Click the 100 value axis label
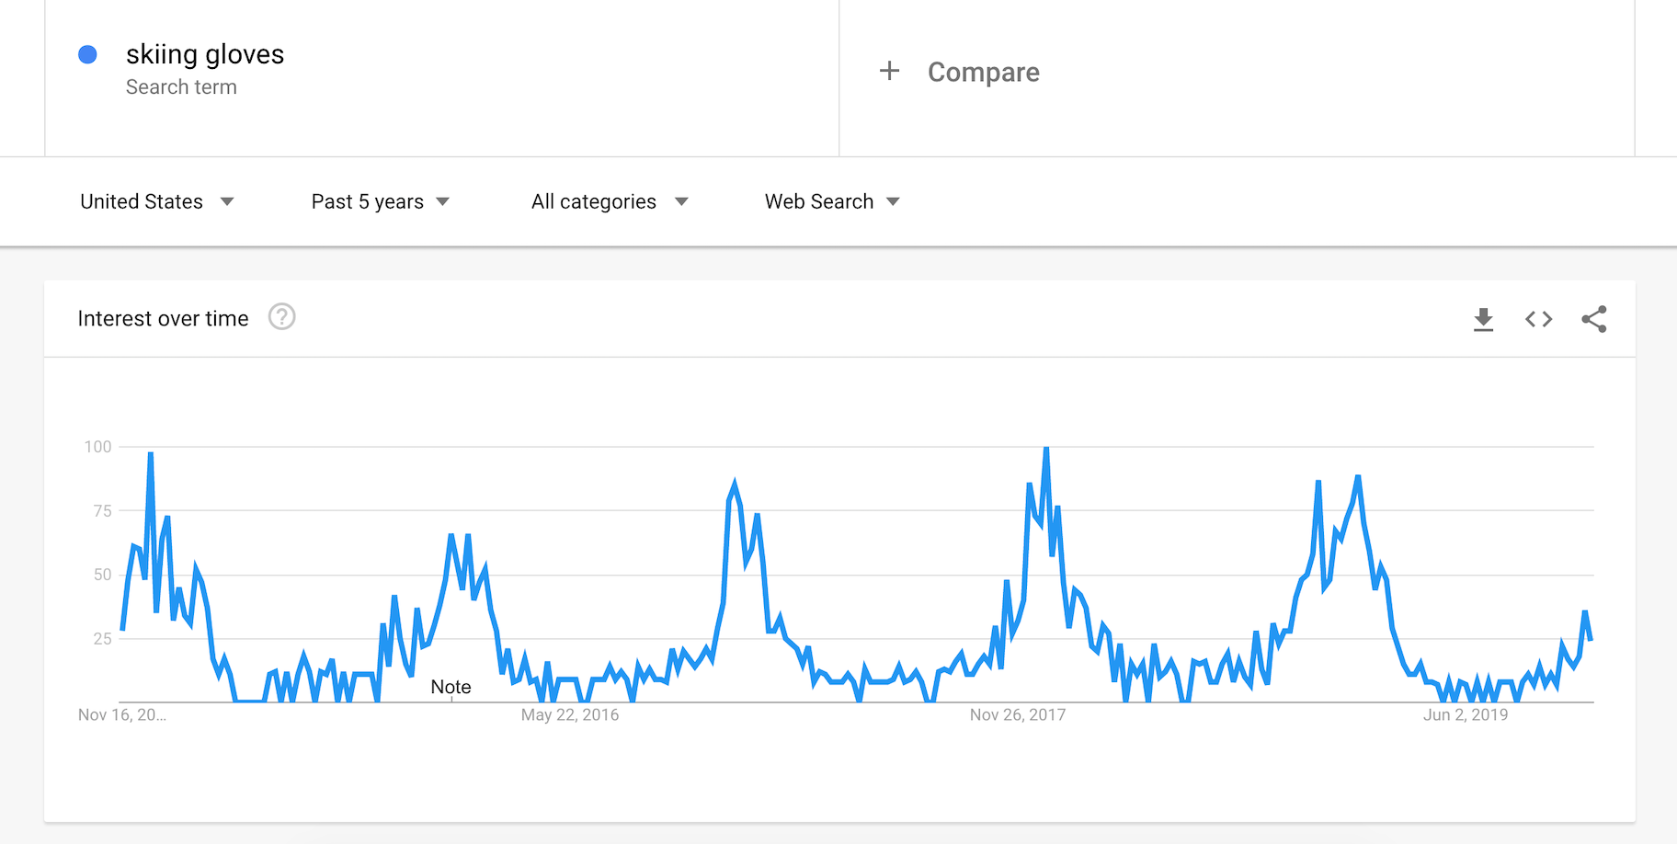 (x=97, y=447)
